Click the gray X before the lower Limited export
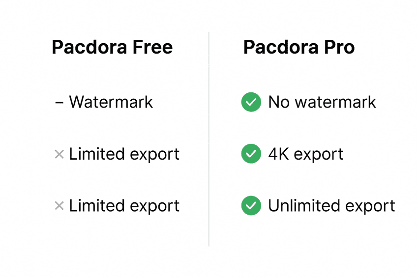 pos(59,206)
